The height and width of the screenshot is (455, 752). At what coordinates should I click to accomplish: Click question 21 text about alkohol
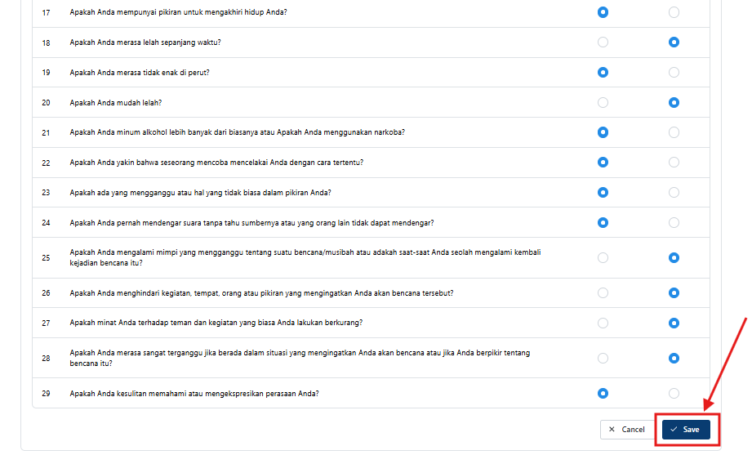(238, 132)
